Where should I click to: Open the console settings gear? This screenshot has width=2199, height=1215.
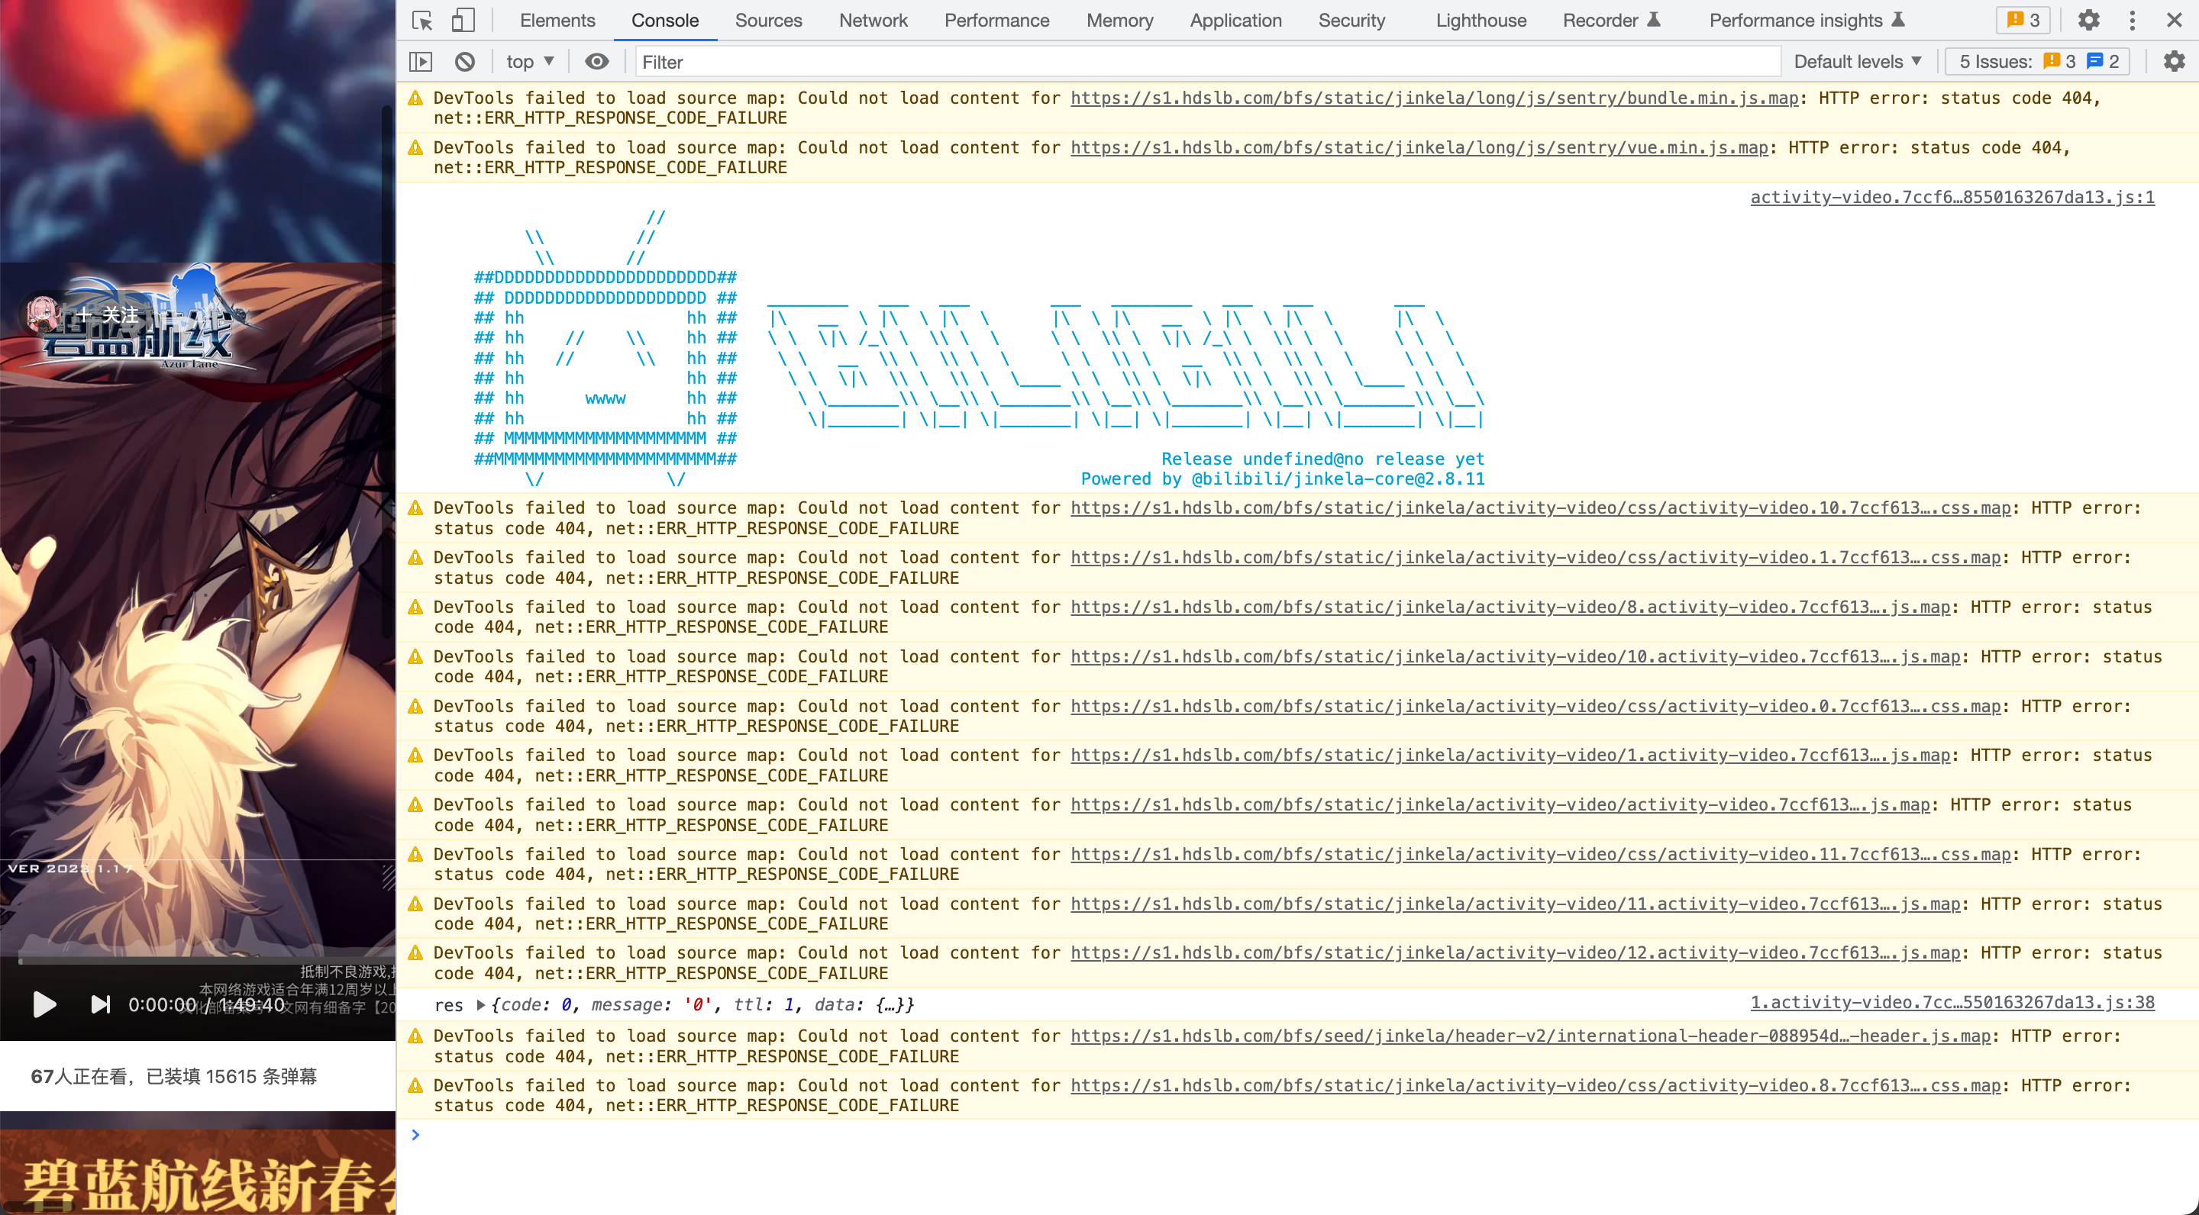pos(2173,60)
